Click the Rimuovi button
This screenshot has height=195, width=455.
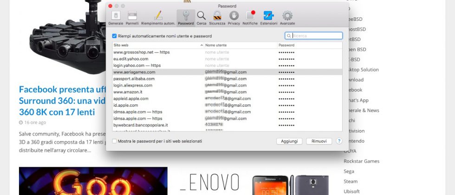319,141
